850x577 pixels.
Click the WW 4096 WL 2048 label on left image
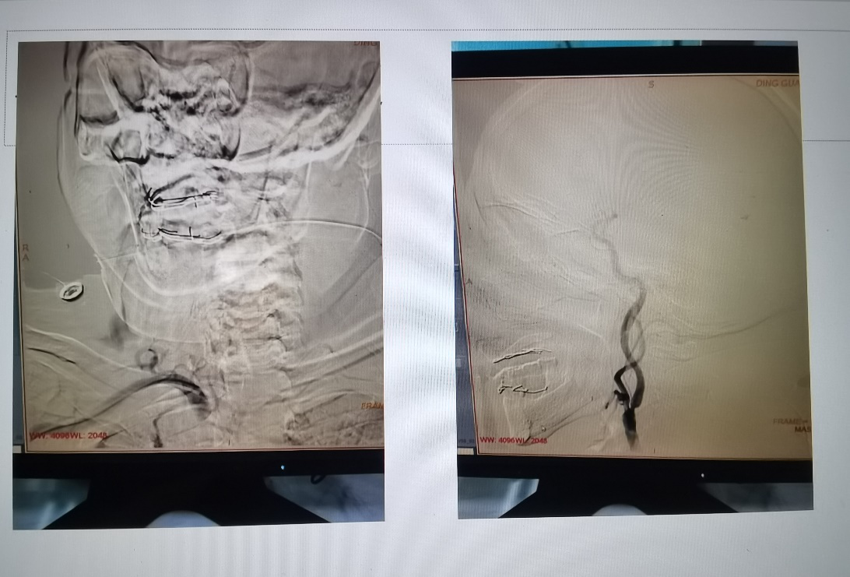click(x=70, y=435)
